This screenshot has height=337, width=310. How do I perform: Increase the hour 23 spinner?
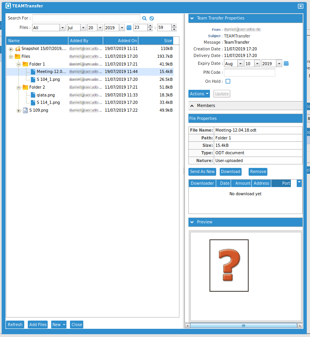point(150,26)
